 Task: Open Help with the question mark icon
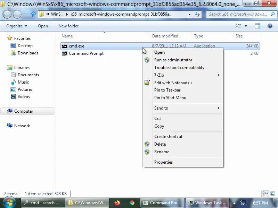pyautogui.click(x=270, y=26)
